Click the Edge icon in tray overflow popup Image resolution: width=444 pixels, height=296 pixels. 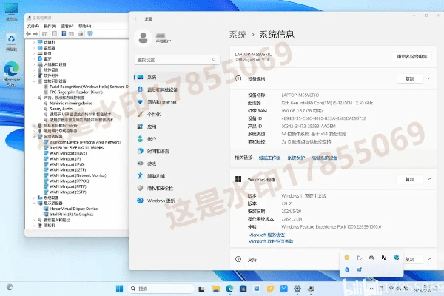(396, 258)
